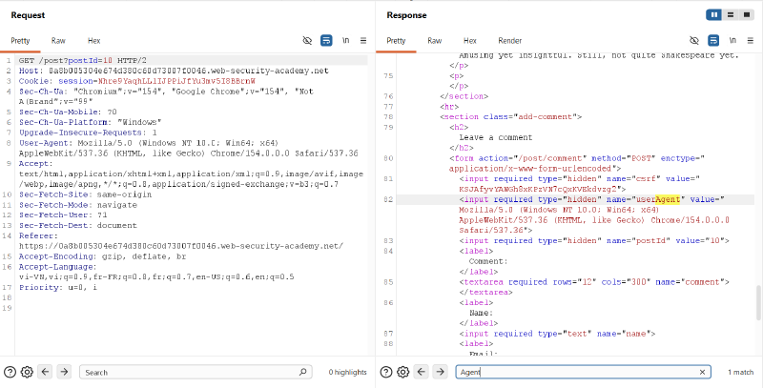Click the postId hidden input line
763x388 pixels.
click(x=594, y=240)
